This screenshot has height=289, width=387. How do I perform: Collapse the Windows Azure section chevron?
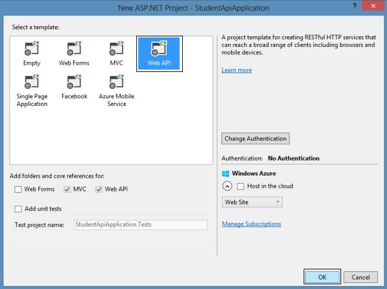(227, 186)
